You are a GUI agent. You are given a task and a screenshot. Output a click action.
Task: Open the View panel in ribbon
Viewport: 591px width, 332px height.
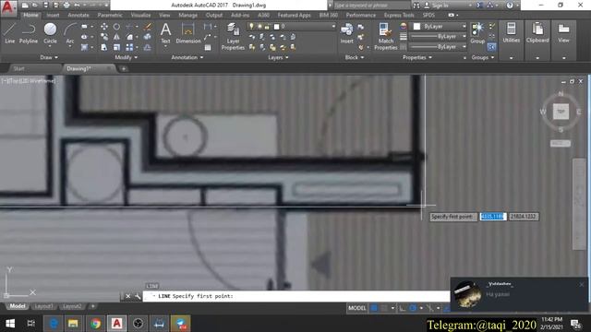[563, 33]
